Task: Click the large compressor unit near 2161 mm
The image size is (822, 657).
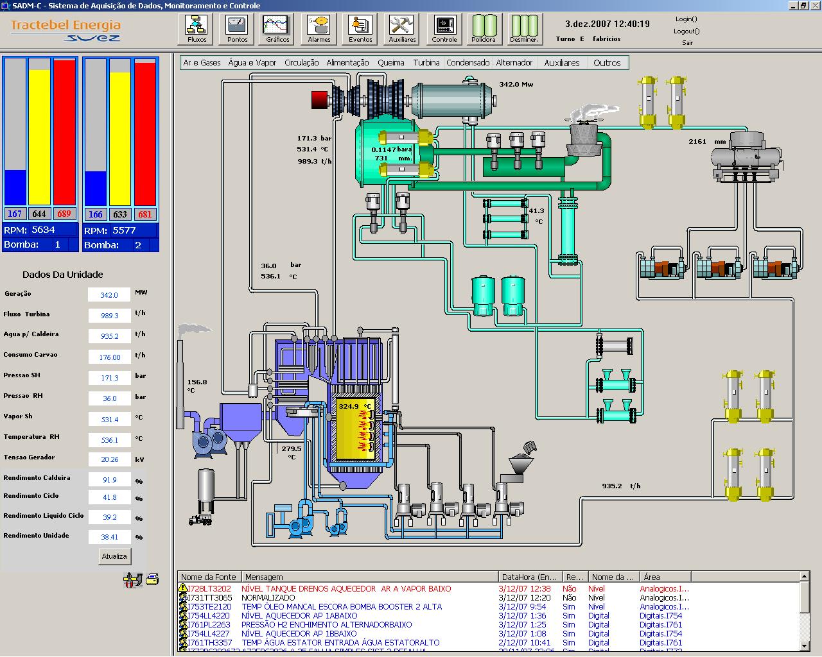Action: pos(746,156)
